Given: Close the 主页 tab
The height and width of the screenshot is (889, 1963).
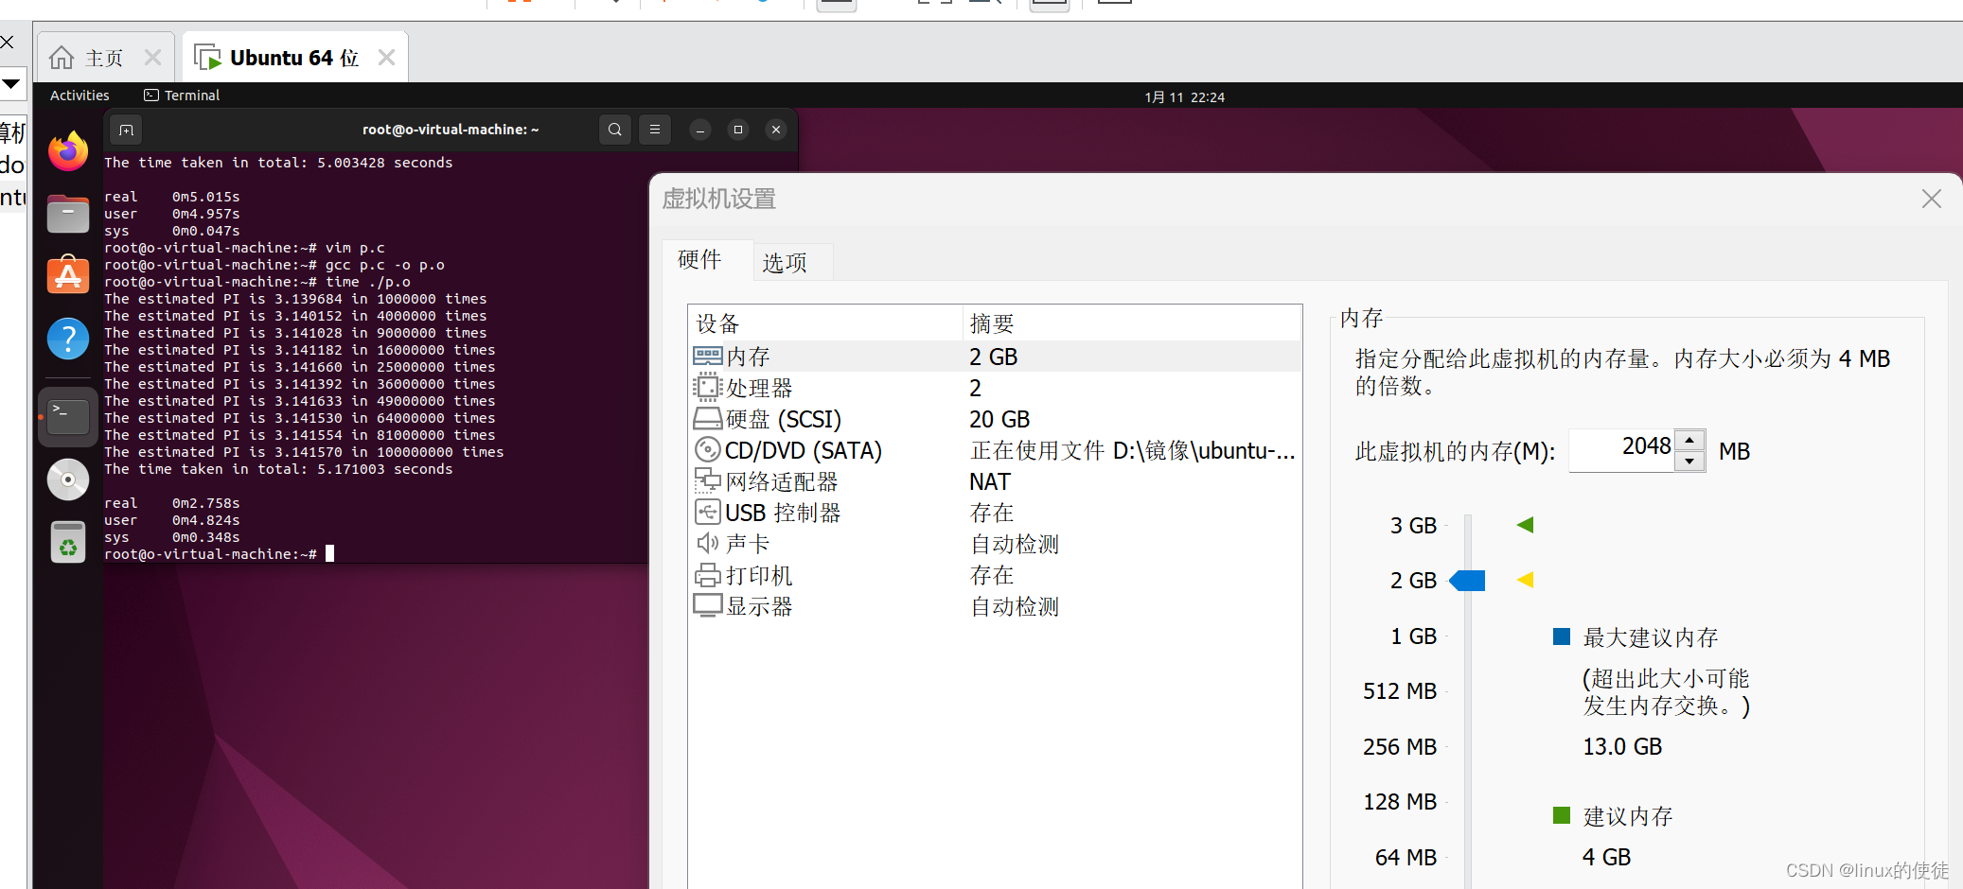Looking at the screenshot, I should [x=152, y=58].
